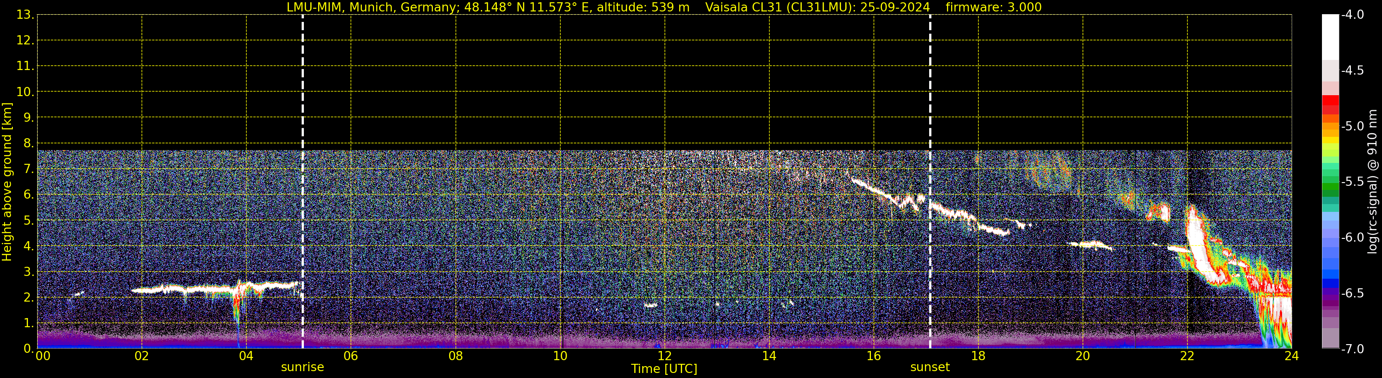Pick the white segment at the colorbar top
The height and width of the screenshot is (378, 1382).
click(x=1331, y=37)
